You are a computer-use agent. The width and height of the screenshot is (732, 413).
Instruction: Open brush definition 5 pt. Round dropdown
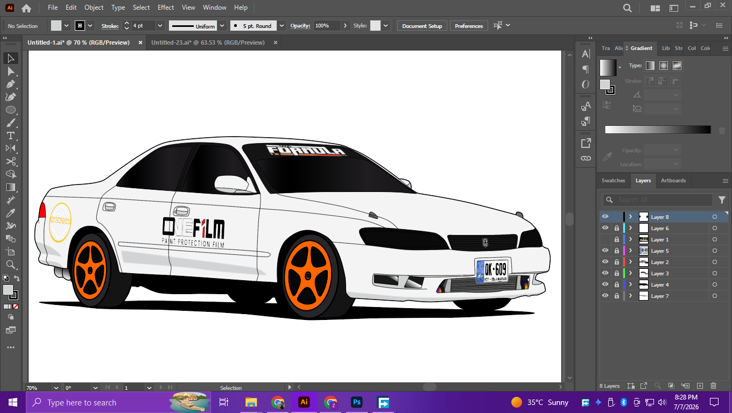(x=281, y=26)
